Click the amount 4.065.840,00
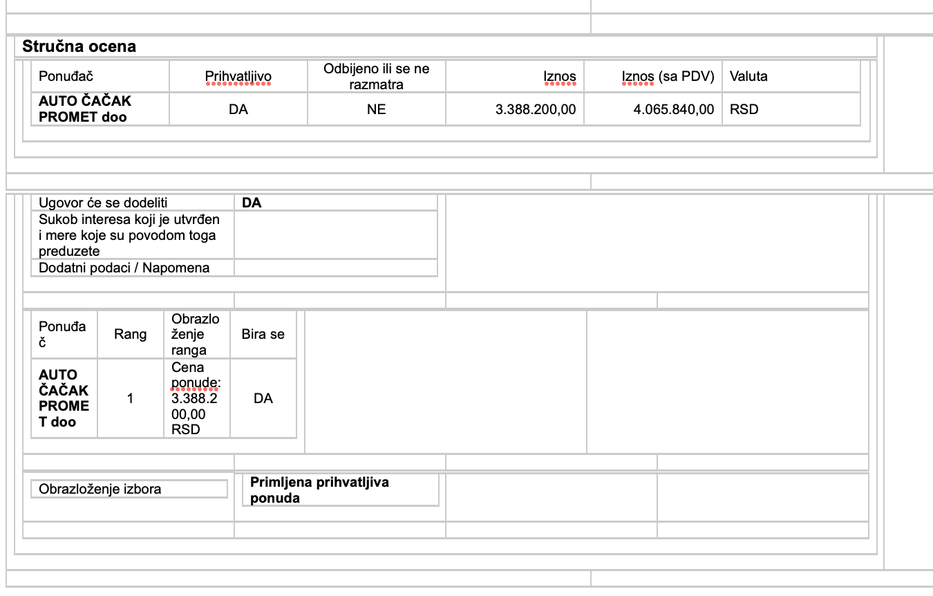Viewport: 933px width, 596px height. (x=673, y=109)
